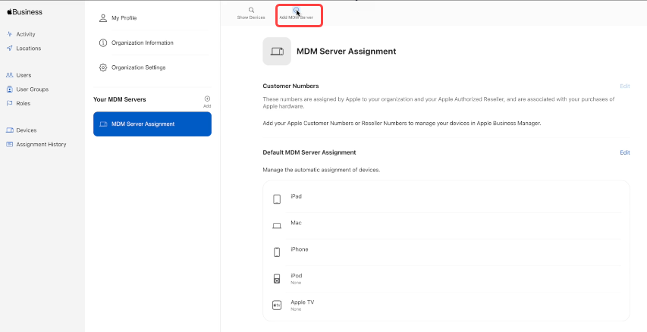
Task: Open Activity in the sidebar
Action: pos(26,34)
